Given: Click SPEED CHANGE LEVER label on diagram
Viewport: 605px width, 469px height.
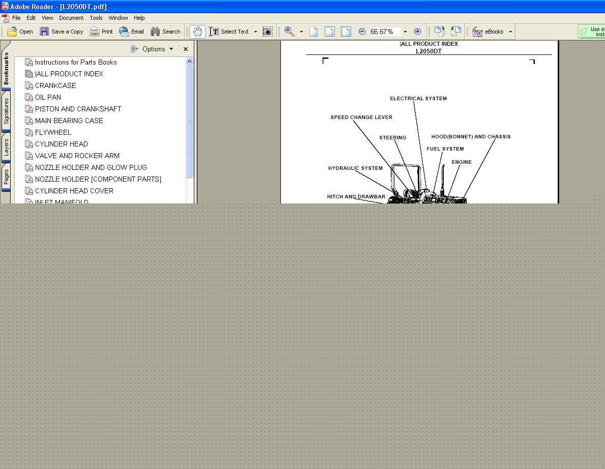Looking at the screenshot, I should point(362,117).
